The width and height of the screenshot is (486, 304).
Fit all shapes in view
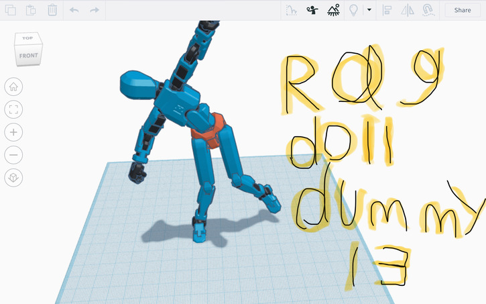pyautogui.click(x=13, y=109)
